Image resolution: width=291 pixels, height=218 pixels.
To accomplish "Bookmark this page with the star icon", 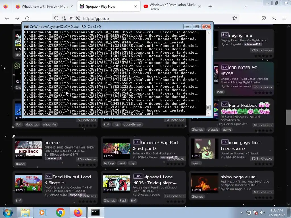I will coord(234,18).
